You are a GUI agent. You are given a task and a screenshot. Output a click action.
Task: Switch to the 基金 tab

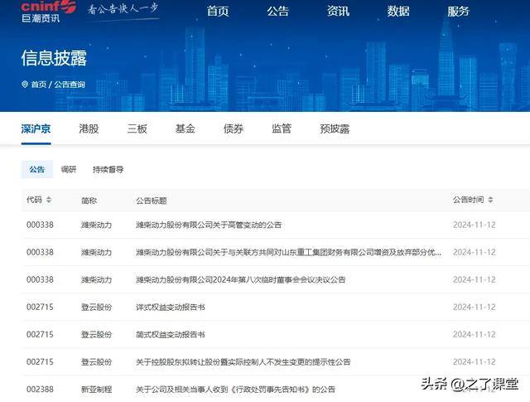pos(185,129)
